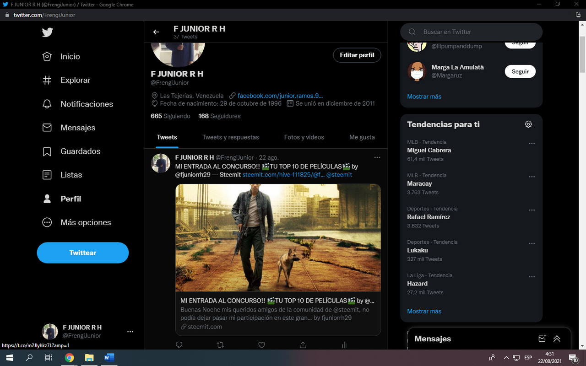The width and height of the screenshot is (586, 366).
Task: Share the tweet with upload icon
Action: 303,345
